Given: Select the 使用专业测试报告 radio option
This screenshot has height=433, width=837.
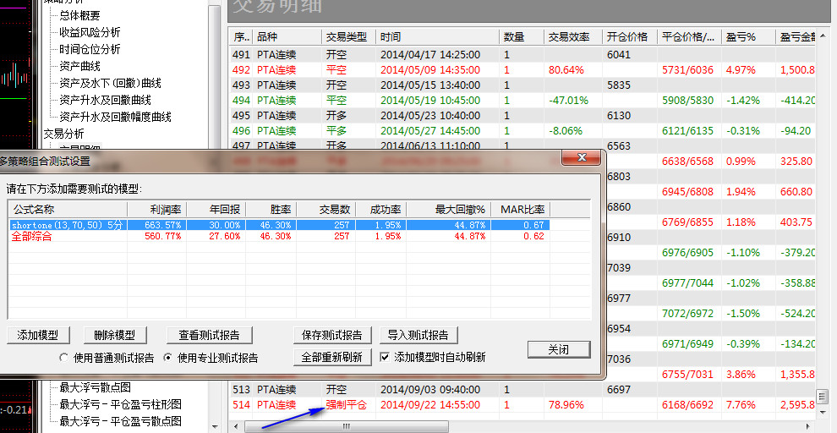Looking at the screenshot, I should [x=167, y=358].
